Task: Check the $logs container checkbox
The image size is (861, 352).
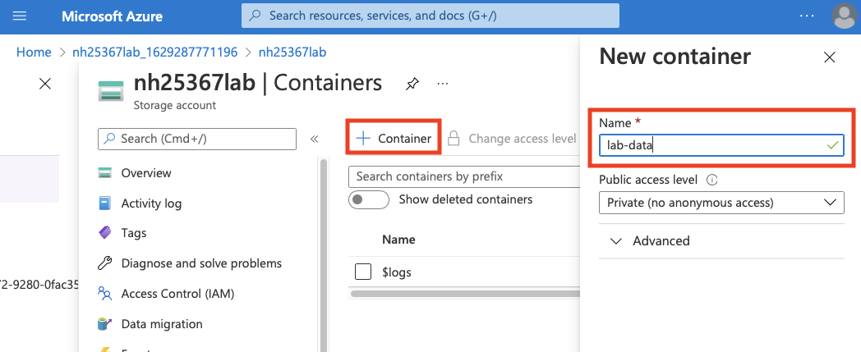Action: click(x=363, y=272)
